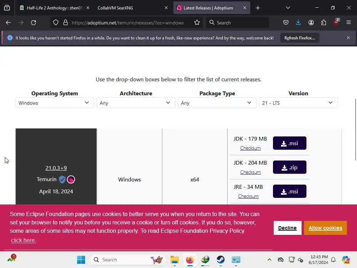The image size is (357, 268).
Task: Open clock showing 12:43 PM
Action: pos(318,260)
